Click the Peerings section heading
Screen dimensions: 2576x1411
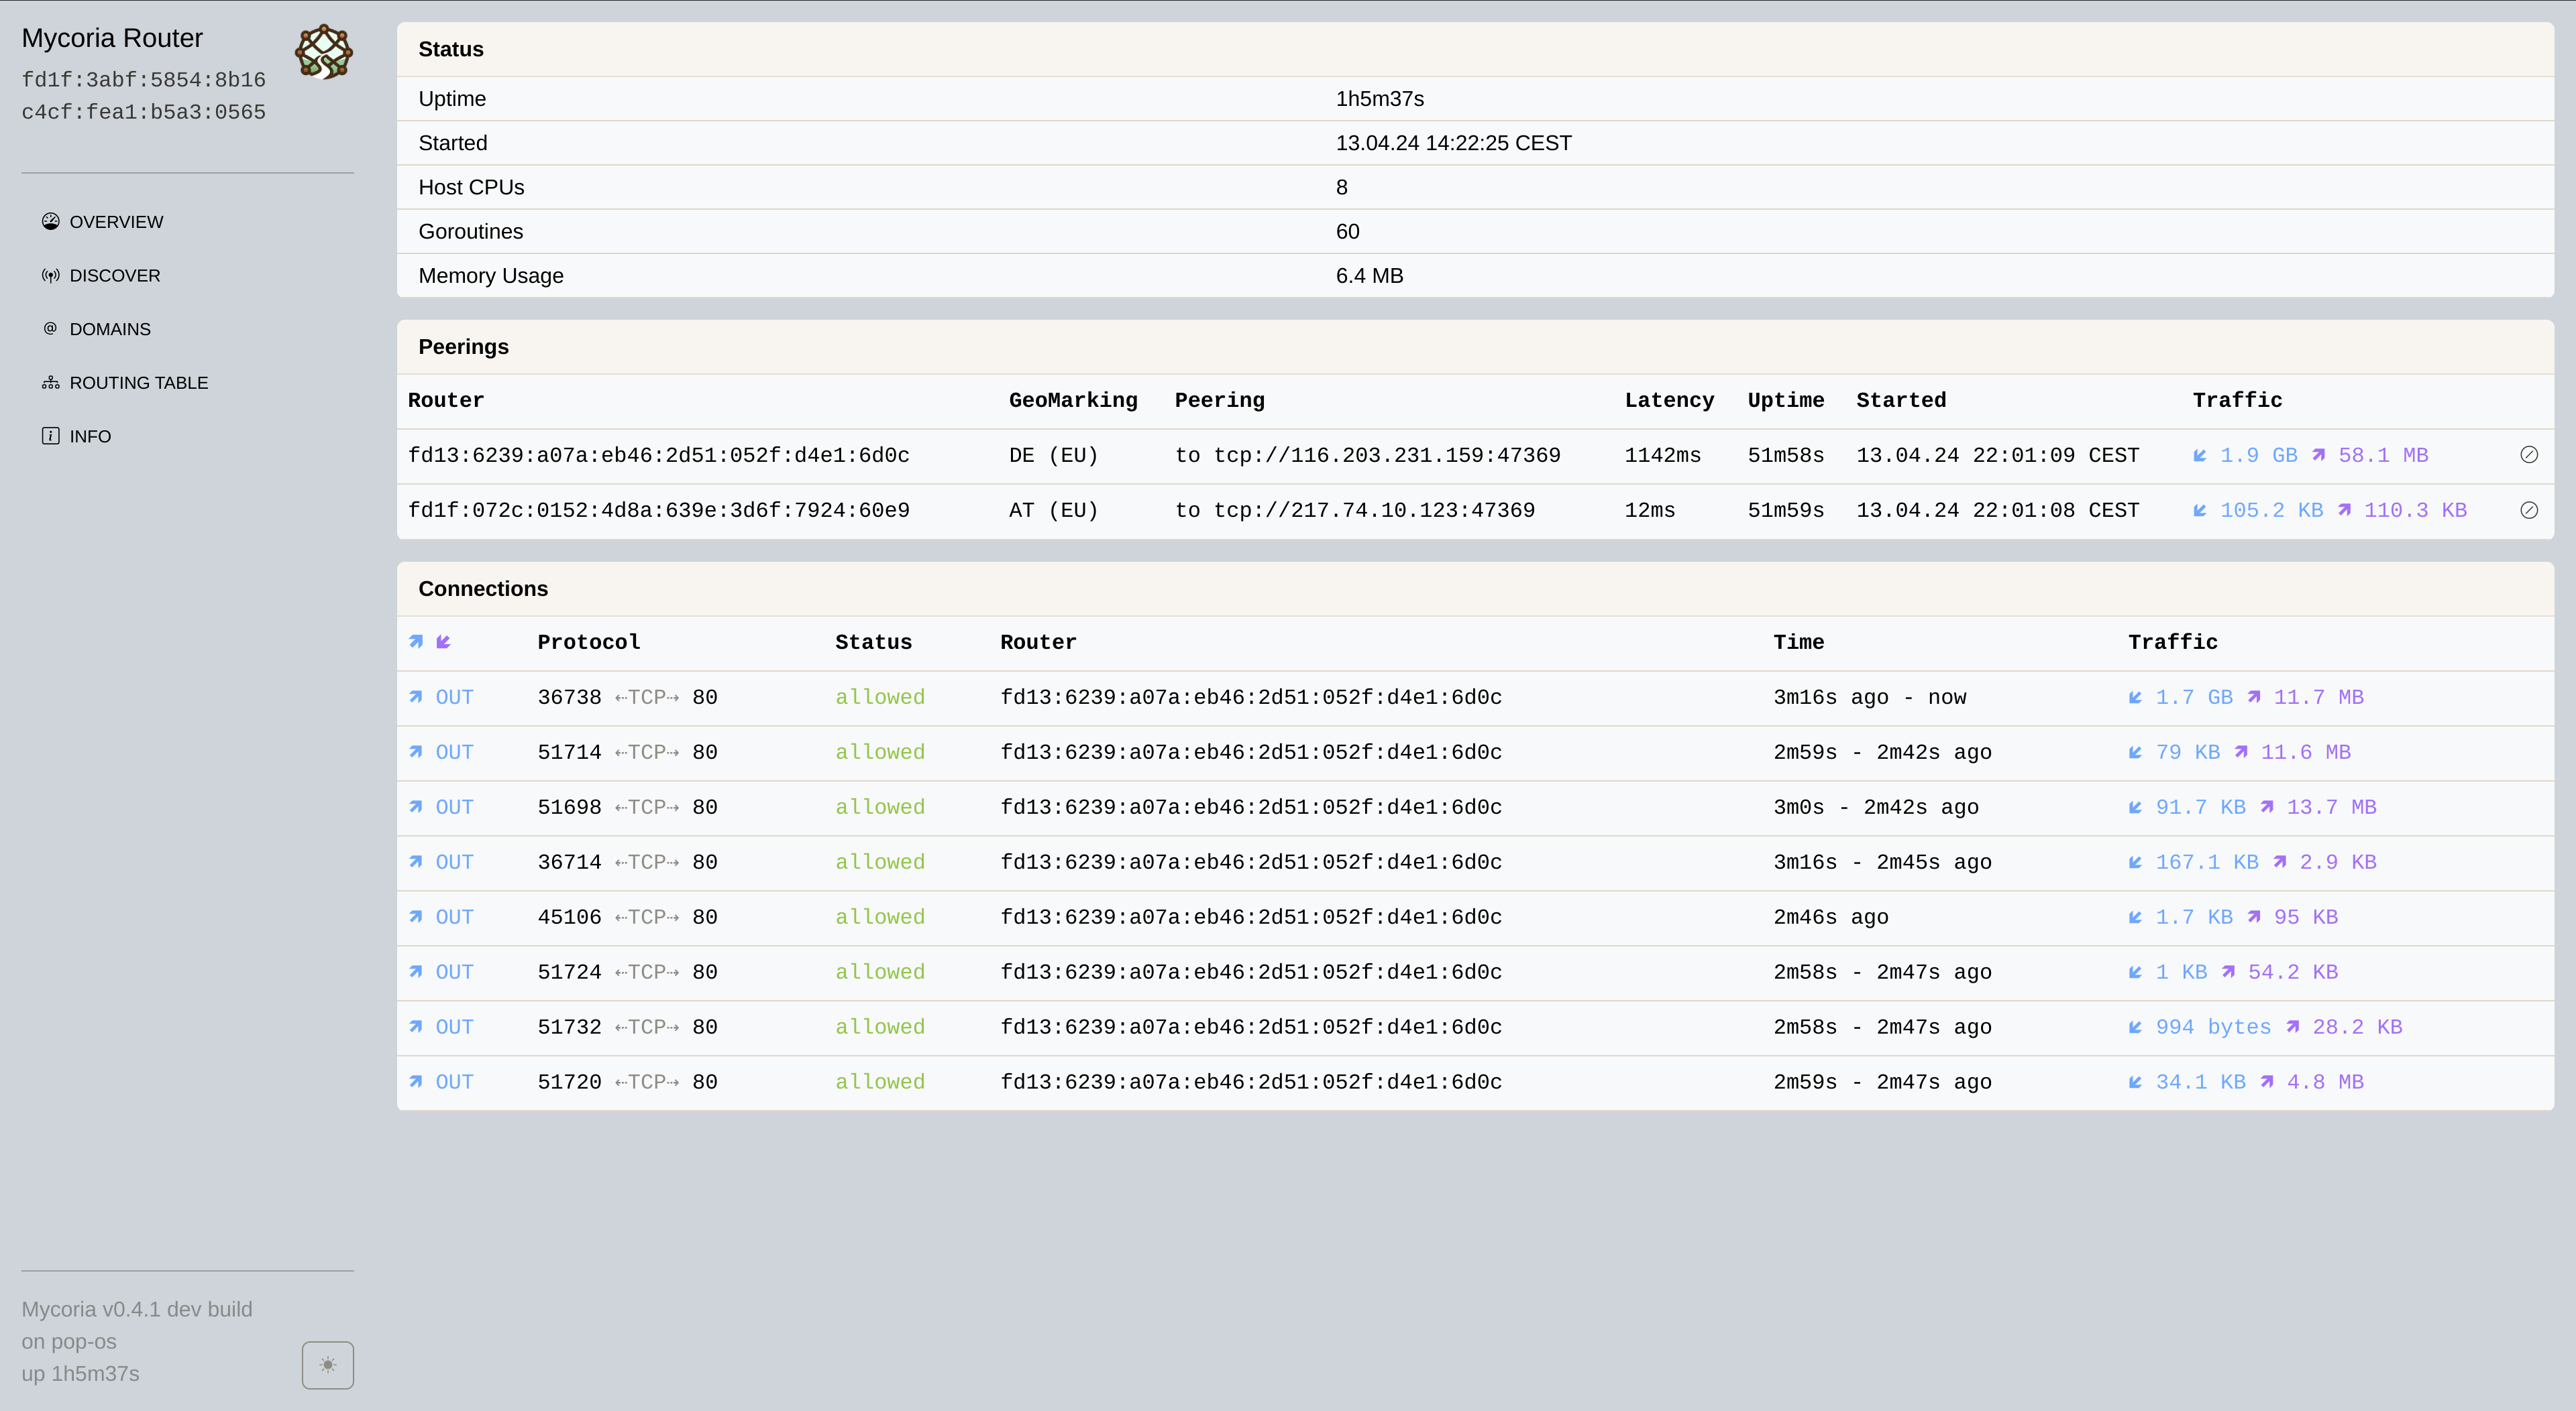tap(463, 347)
